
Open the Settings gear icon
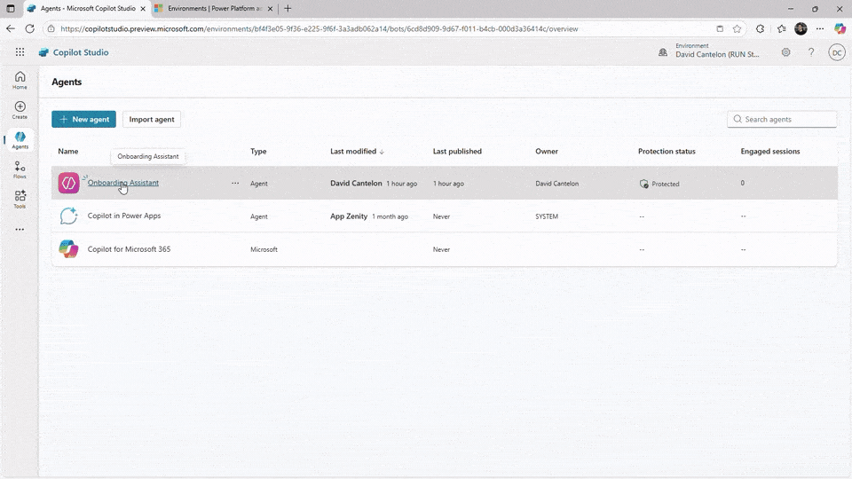click(785, 52)
